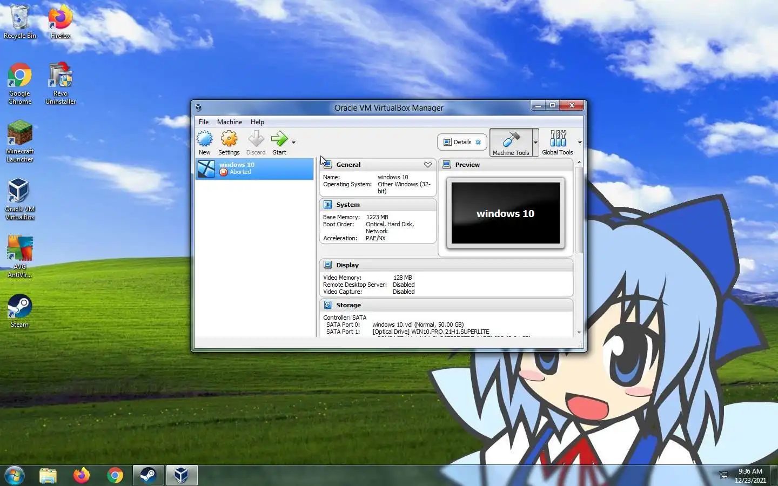Open the Firefox desktop shortcut
This screenshot has width=778, height=486.
pos(61,22)
